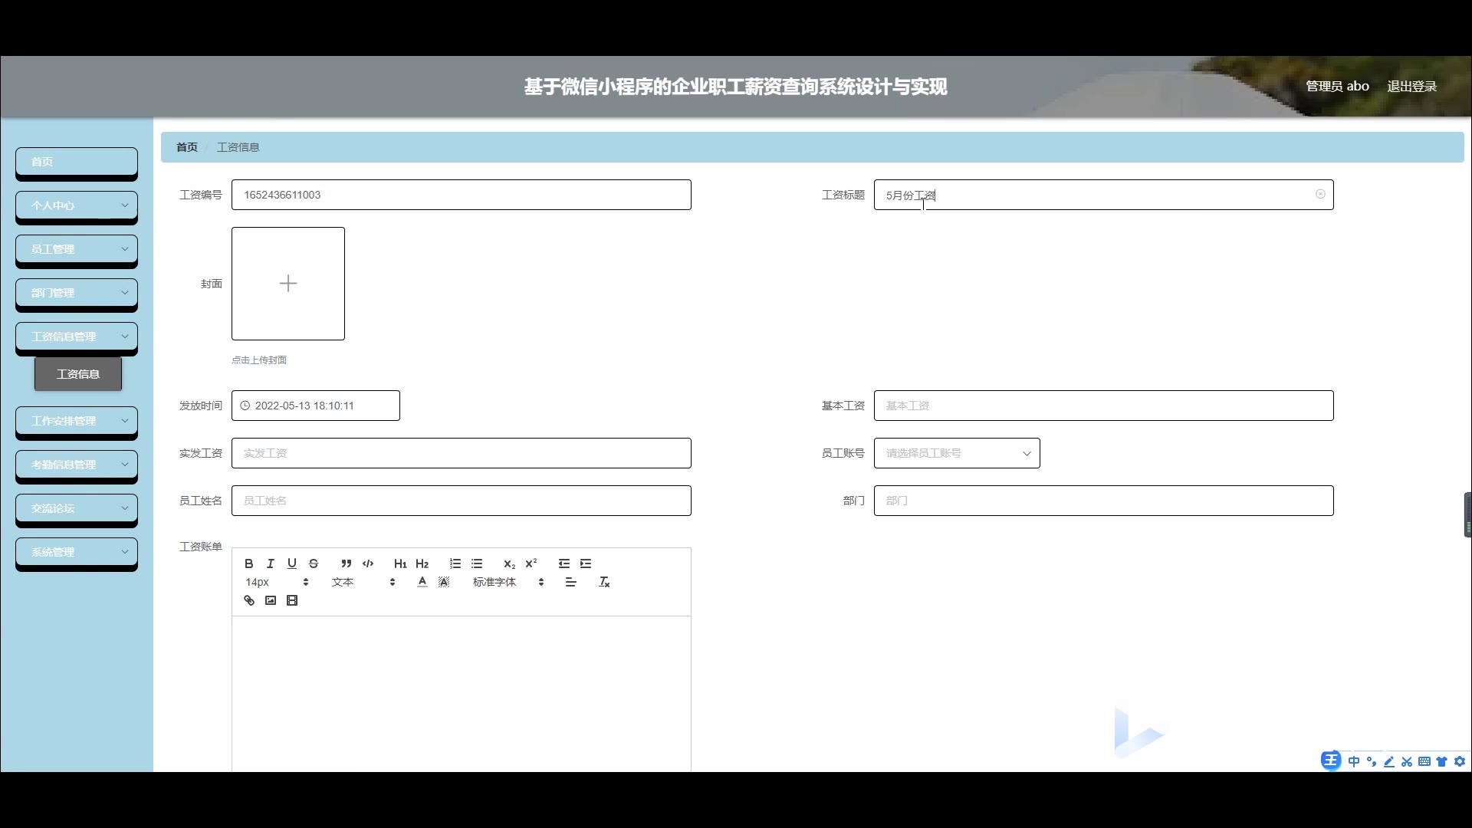Screen dimensions: 1472x828
Task: Click the IME logo icon in the input bar
Action: [1331, 761]
